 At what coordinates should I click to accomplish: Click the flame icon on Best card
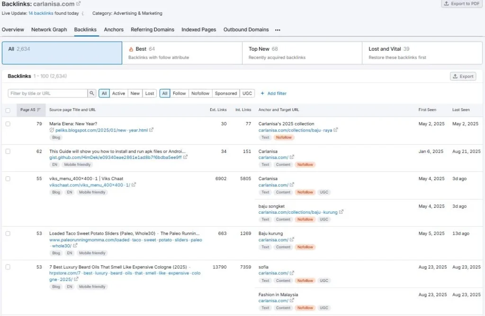click(x=131, y=49)
